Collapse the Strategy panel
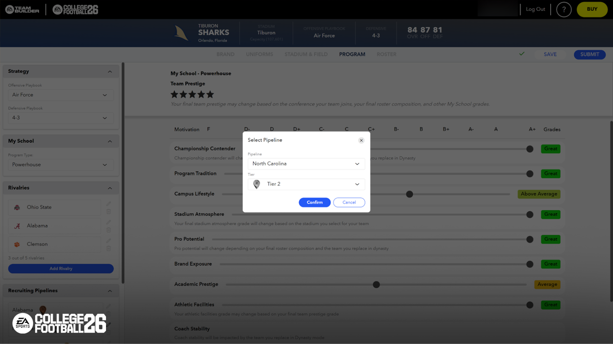Screen dimensions: 613x344 (x=110, y=71)
